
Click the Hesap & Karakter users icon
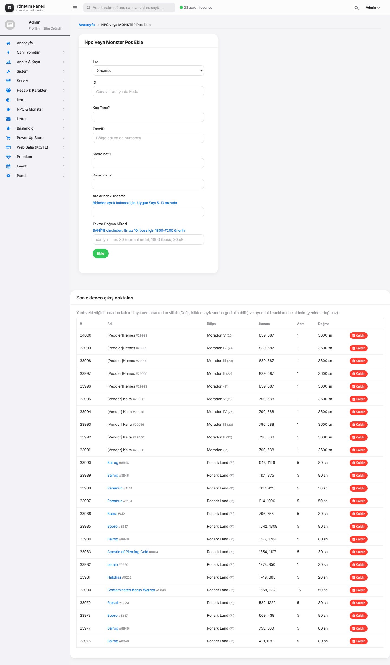8,91
